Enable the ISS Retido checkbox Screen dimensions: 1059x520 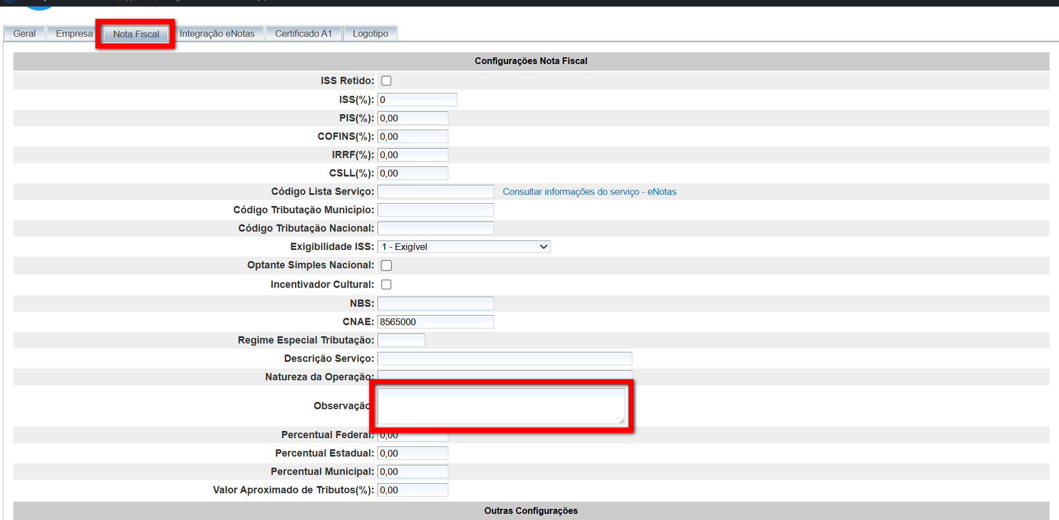[x=386, y=81]
